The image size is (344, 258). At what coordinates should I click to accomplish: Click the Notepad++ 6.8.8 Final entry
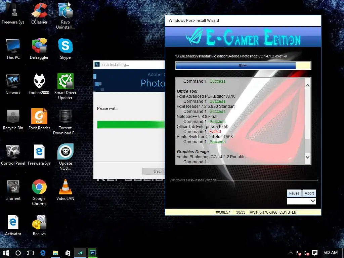[197, 117]
